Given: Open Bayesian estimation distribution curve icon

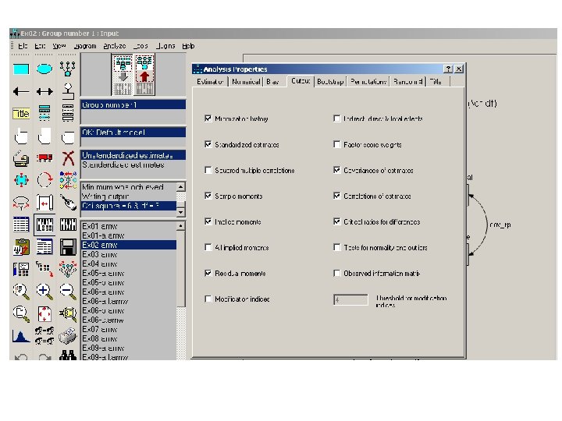Looking at the screenshot, I should pos(21,337).
